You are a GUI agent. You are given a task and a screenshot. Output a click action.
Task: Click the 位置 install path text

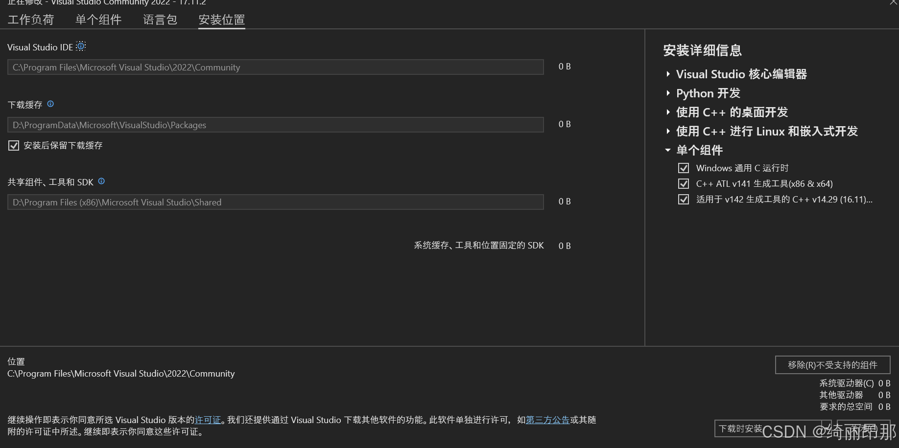121,374
